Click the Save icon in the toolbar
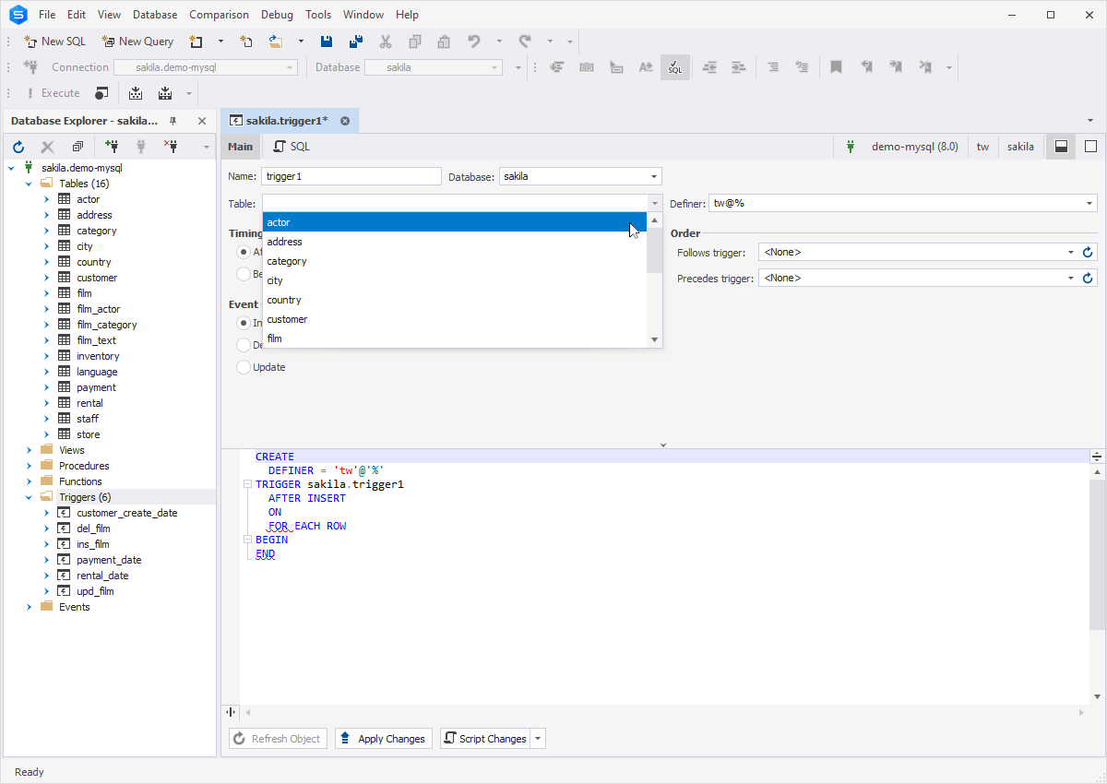This screenshot has height=784, width=1107. point(327,42)
